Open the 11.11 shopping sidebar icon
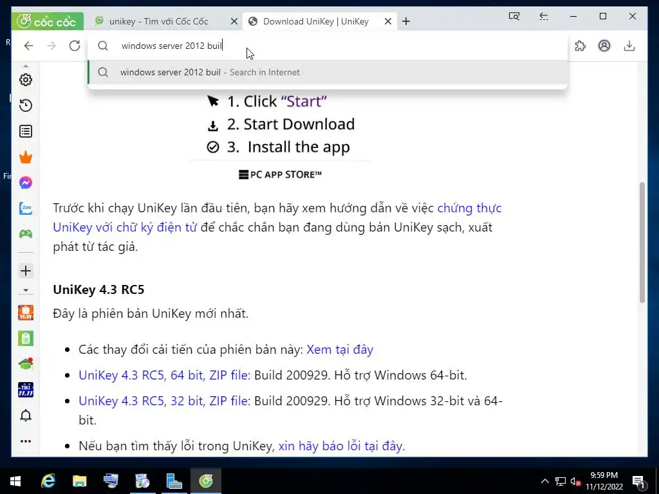Screen dimensions: 659x494 click(x=26, y=313)
